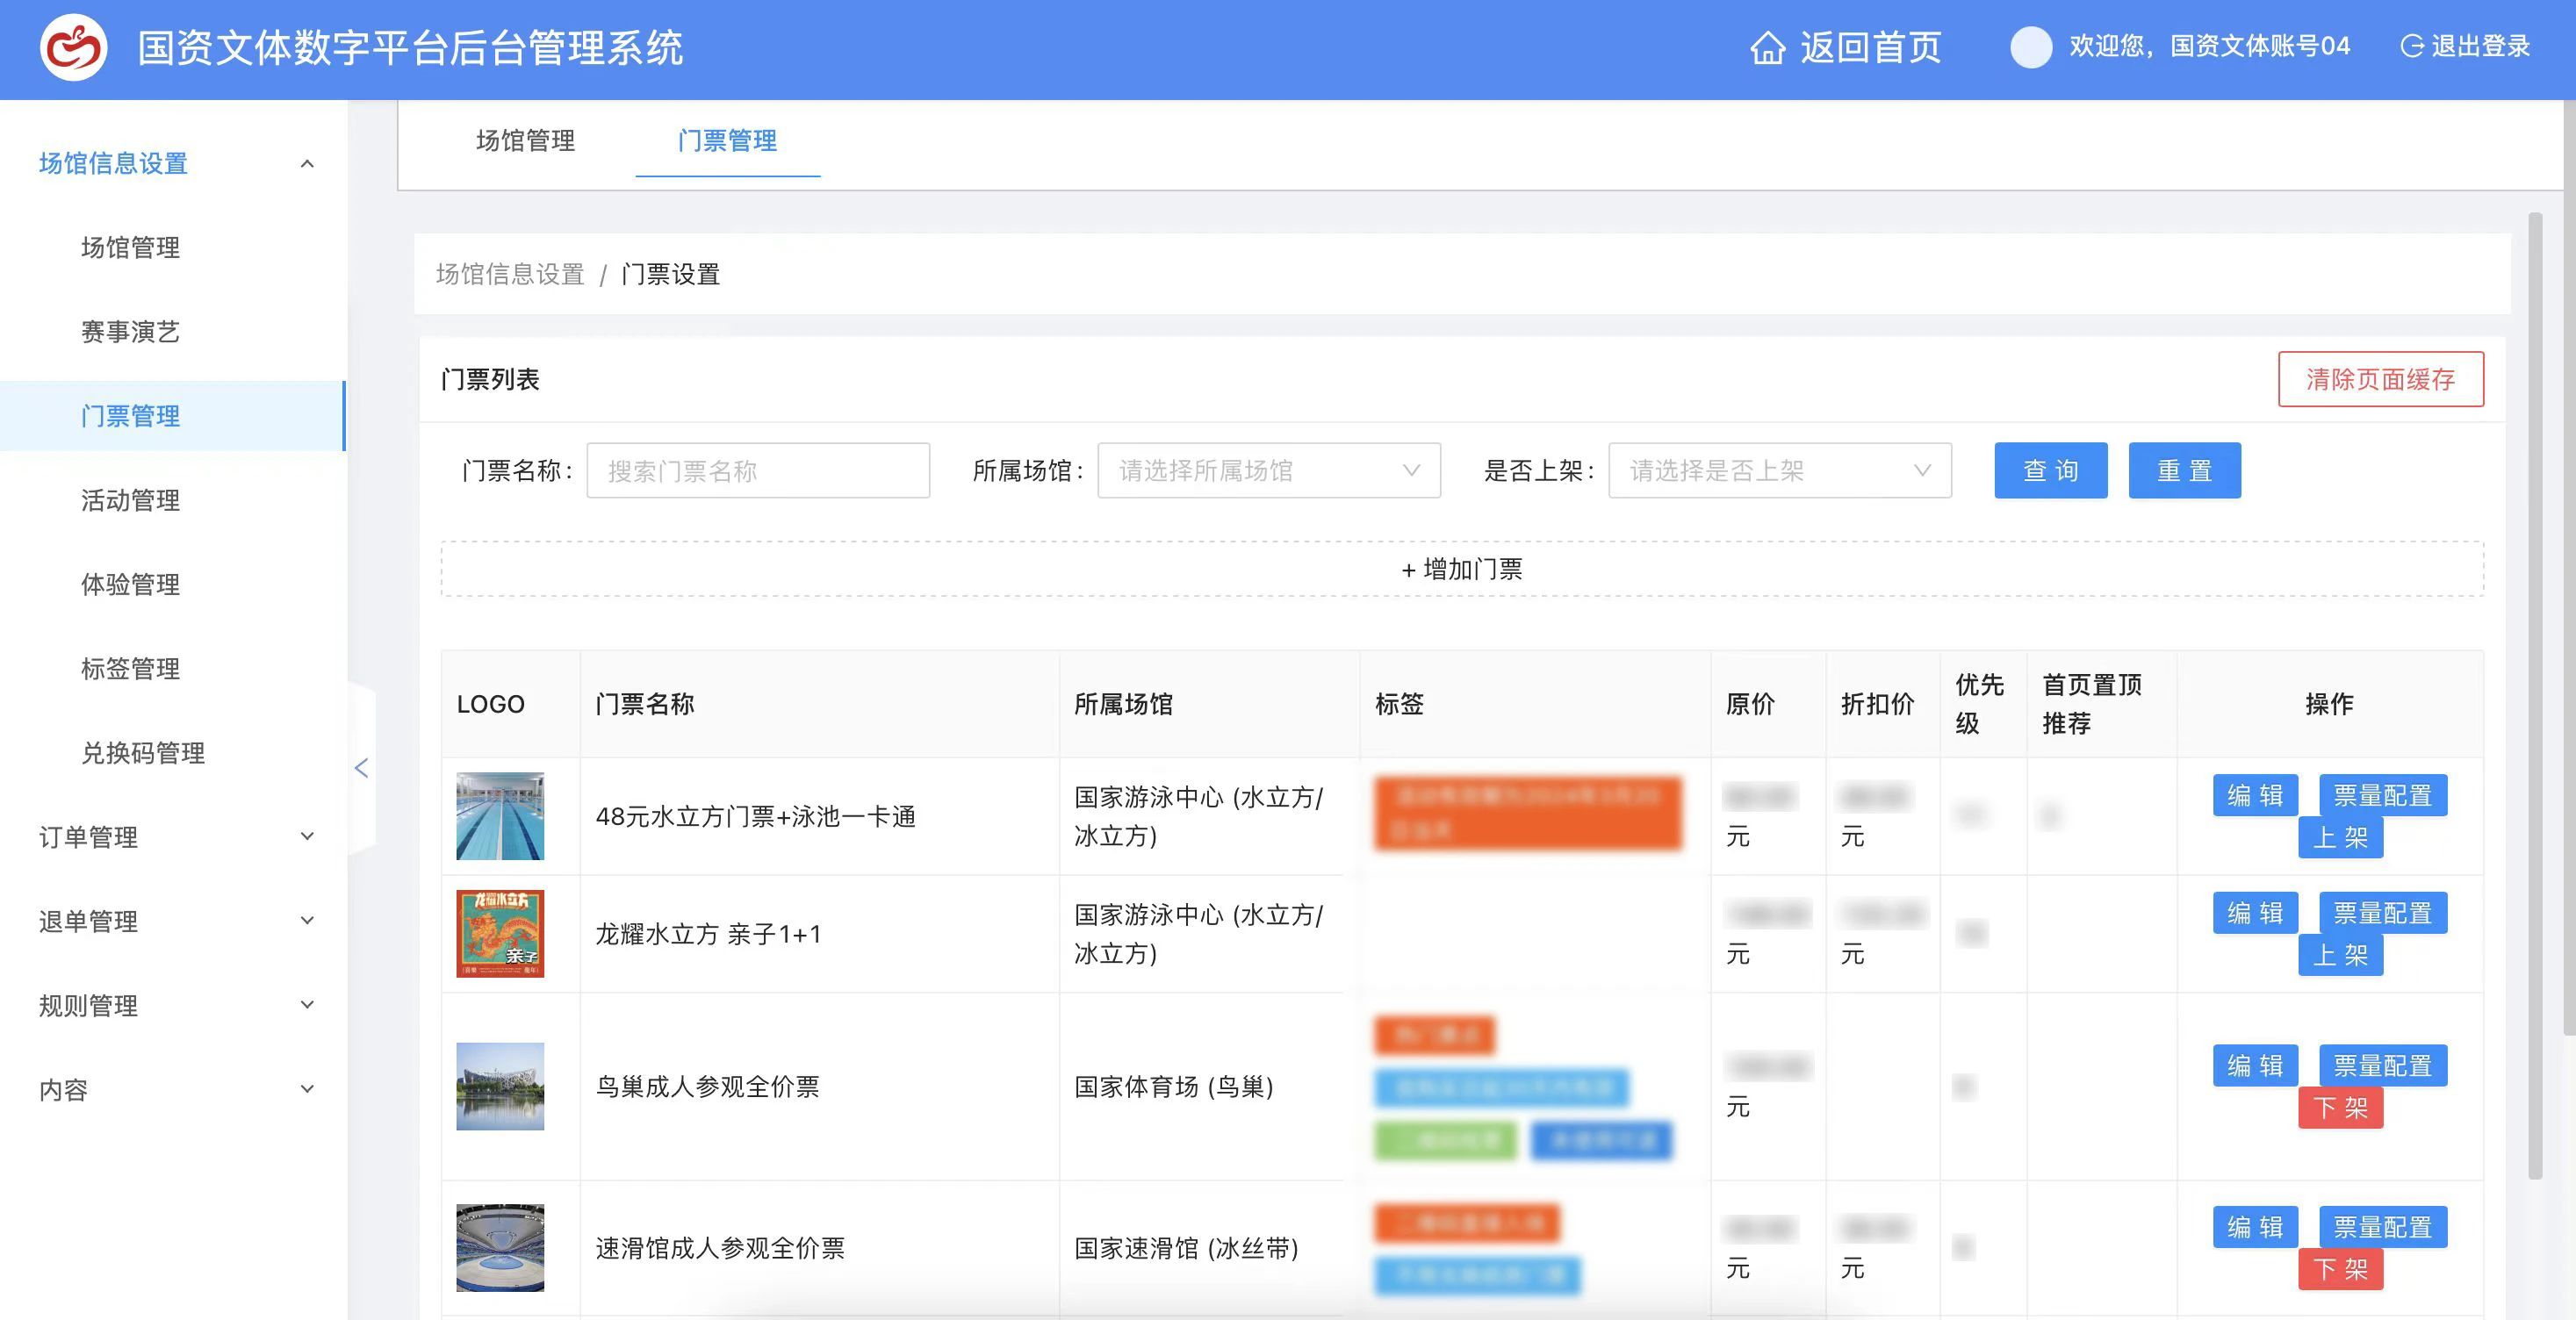Open 体验管理 in the sidebar
Viewport: 2576px width, 1320px height.
point(130,584)
